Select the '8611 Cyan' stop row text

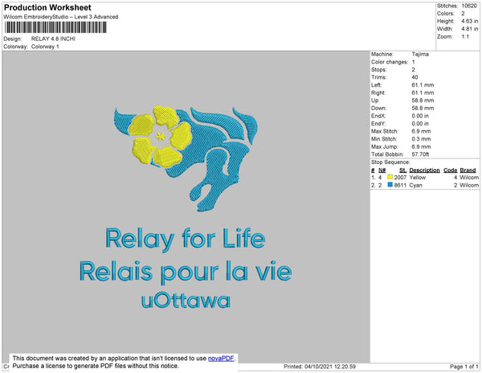tap(408, 185)
